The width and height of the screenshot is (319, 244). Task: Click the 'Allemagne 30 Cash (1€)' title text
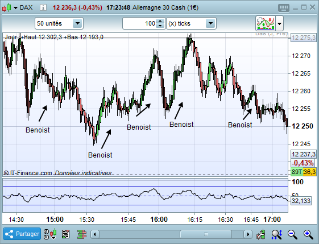coord(165,8)
